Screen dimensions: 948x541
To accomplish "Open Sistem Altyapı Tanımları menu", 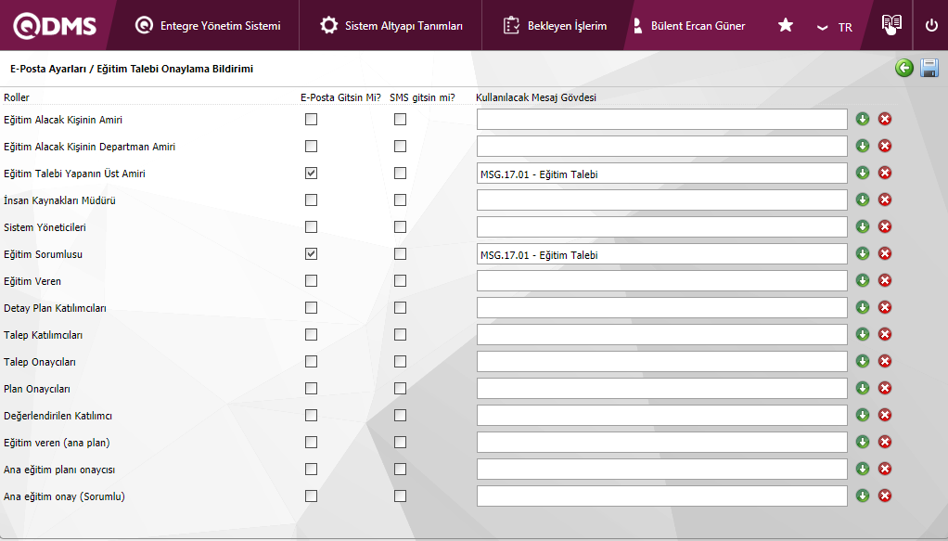I will pos(391,26).
